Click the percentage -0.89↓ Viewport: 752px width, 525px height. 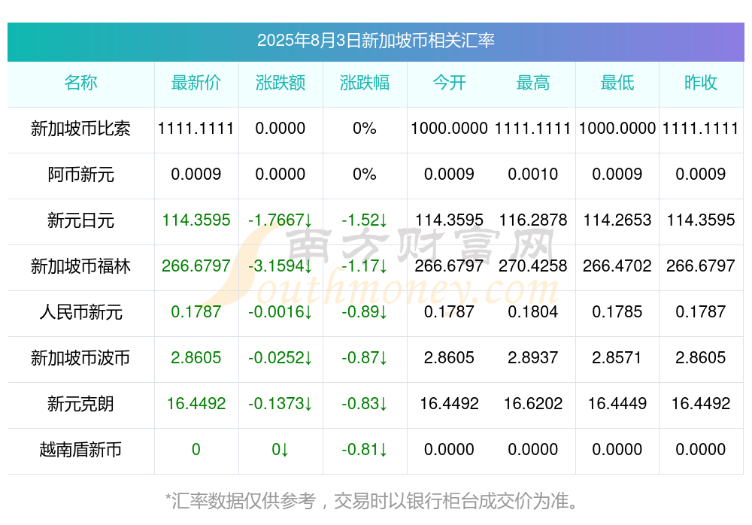coord(365,312)
